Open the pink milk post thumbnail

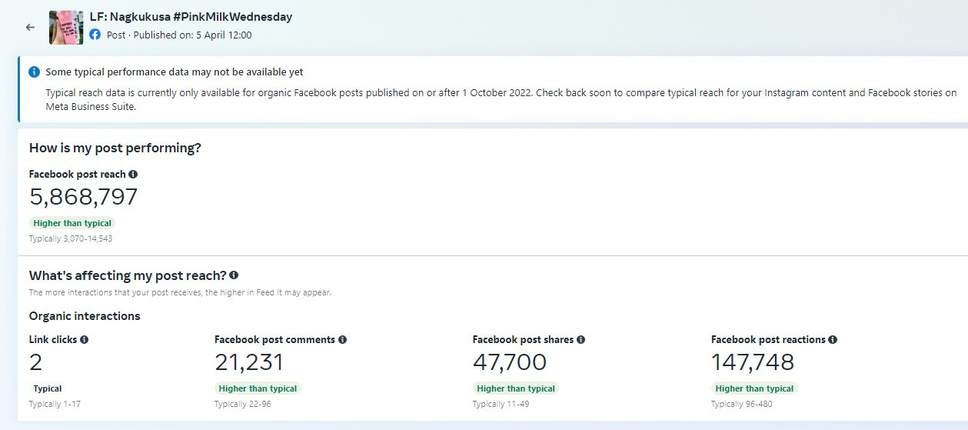tap(66, 27)
